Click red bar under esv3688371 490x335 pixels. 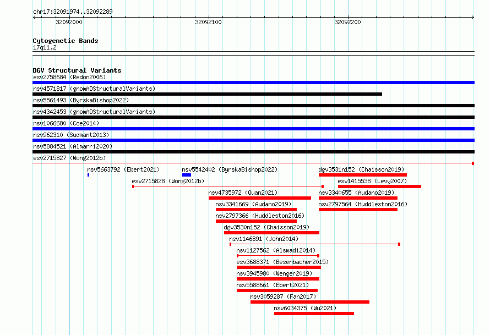279,267
